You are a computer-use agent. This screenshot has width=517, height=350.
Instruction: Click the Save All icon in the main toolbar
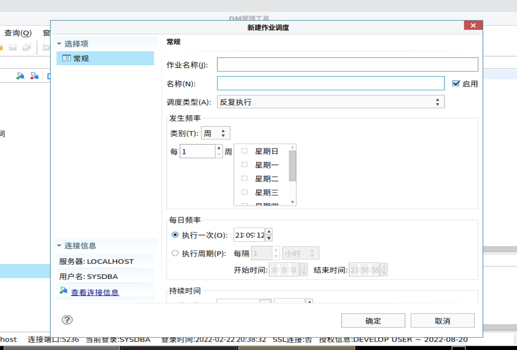[x=27, y=47]
